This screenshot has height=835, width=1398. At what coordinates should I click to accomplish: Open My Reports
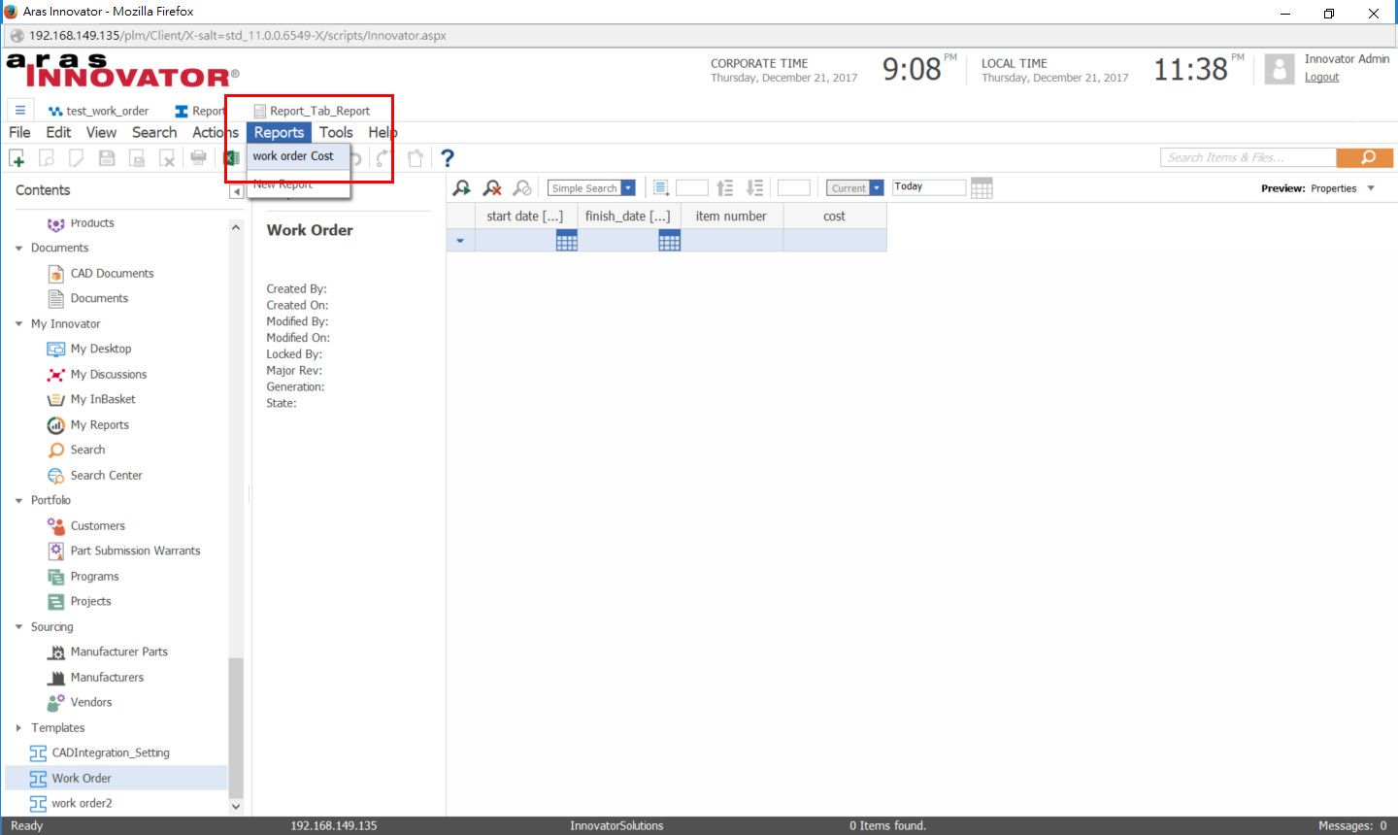click(x=99, y=425)
